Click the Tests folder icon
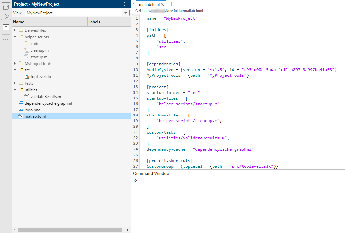The width and height of the screenshot is (345, 233). tap(21, 83)
